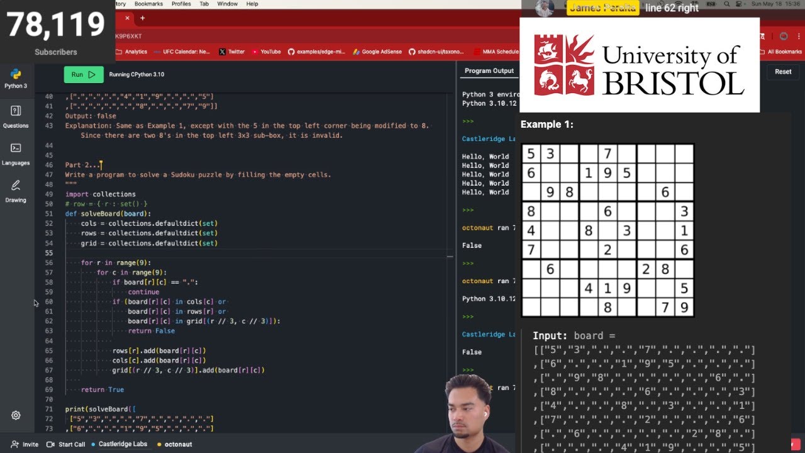Click 'Part 2...' on line 46
805x453 pixels.
pyautogui.click(x=82, y=165)
